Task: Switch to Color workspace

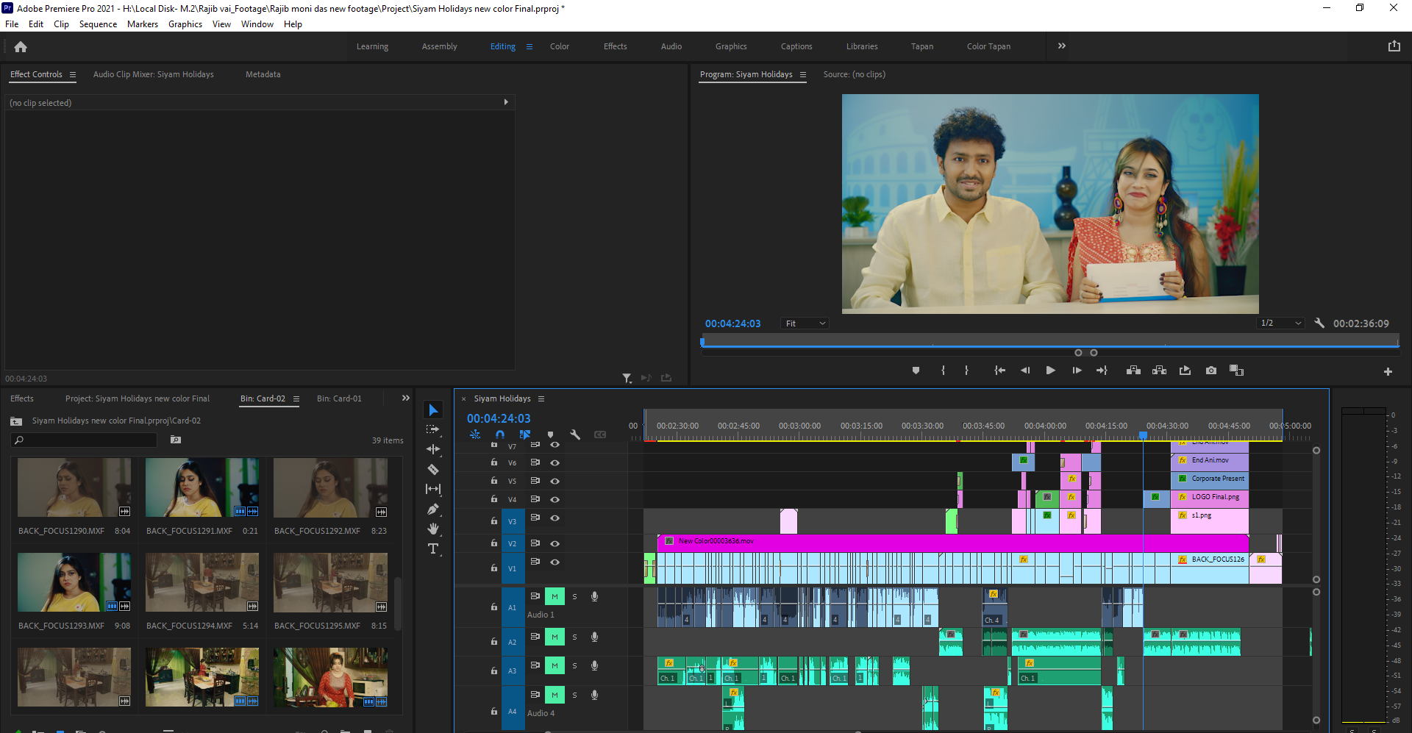Action: 560,46
